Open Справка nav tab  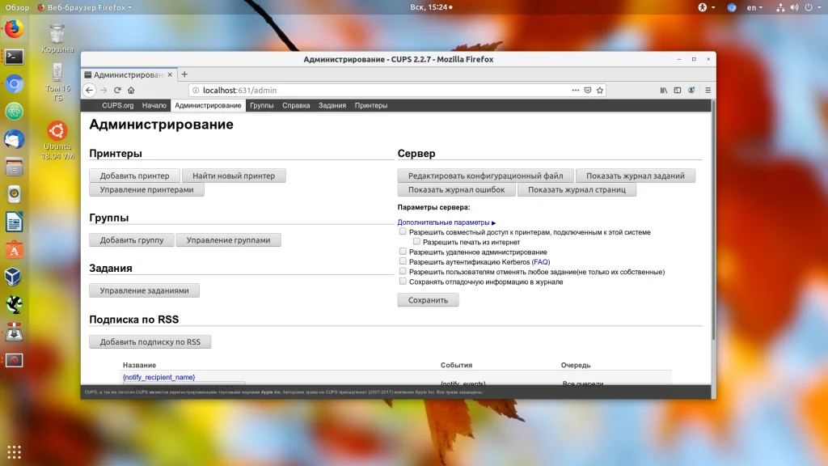pos(296,106)
